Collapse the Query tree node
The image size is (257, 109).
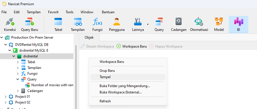tap(18, 79)
